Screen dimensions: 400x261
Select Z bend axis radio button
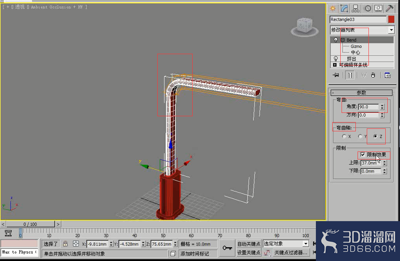pyautogui.click(x=375, y=136)
